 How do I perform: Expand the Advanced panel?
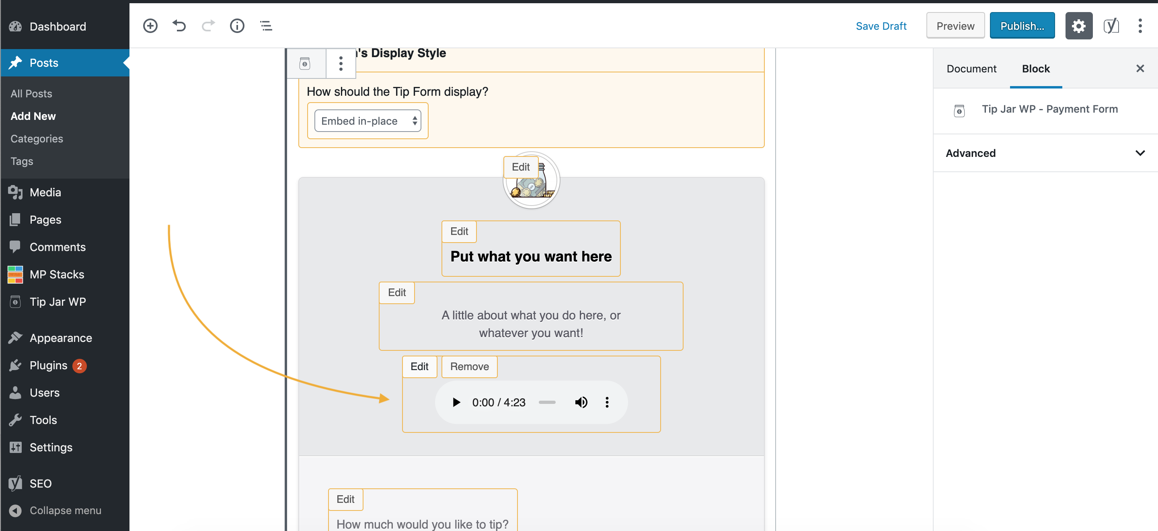click(1045, 153)
